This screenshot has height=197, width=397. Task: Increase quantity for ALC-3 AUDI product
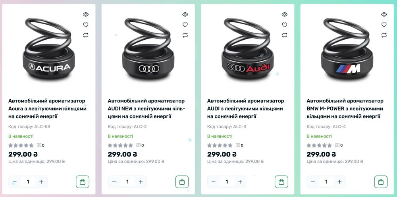pos(240,182)
